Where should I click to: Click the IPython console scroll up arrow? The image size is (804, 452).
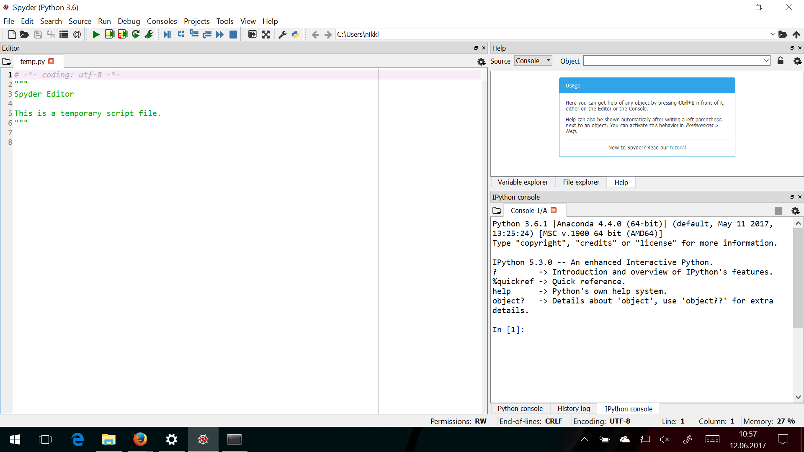coord(798,223)
